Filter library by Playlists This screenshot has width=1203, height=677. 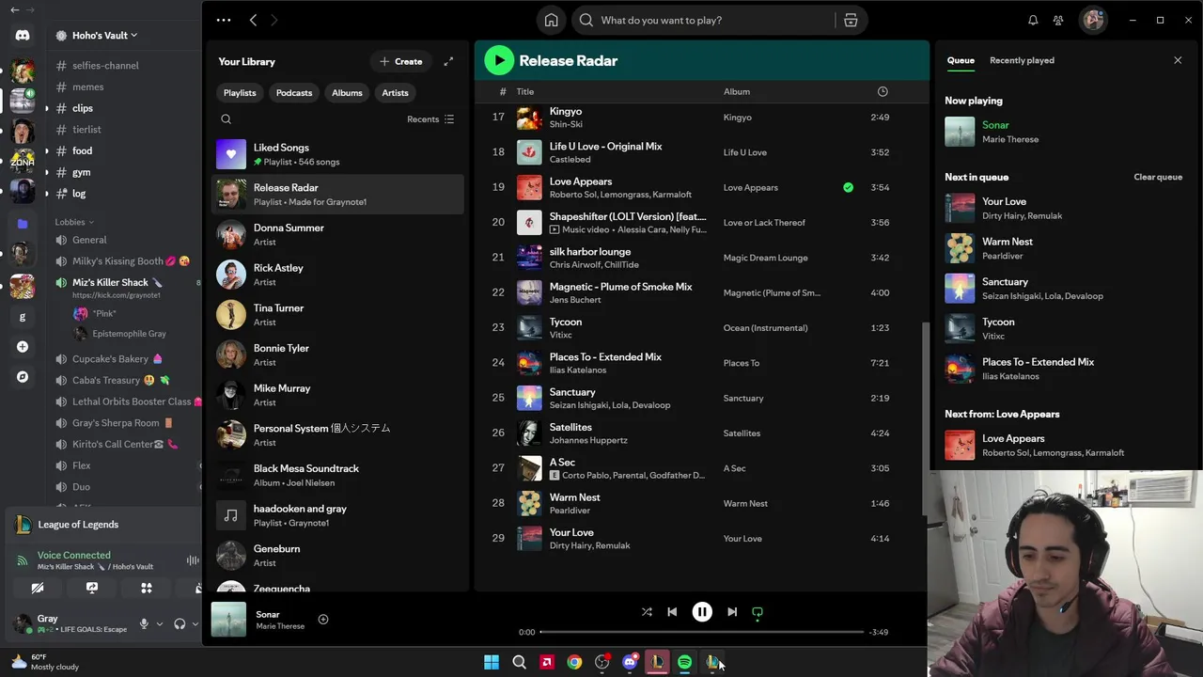tap(240, 93)
